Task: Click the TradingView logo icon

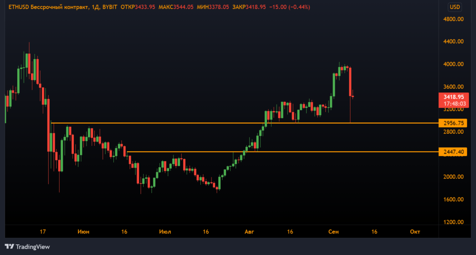Action: [9, 247]
